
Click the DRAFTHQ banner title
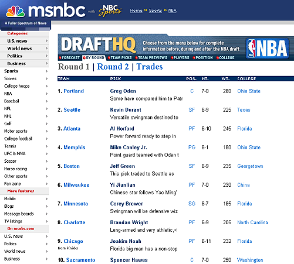pyautogui.click(x=99, y=44)
